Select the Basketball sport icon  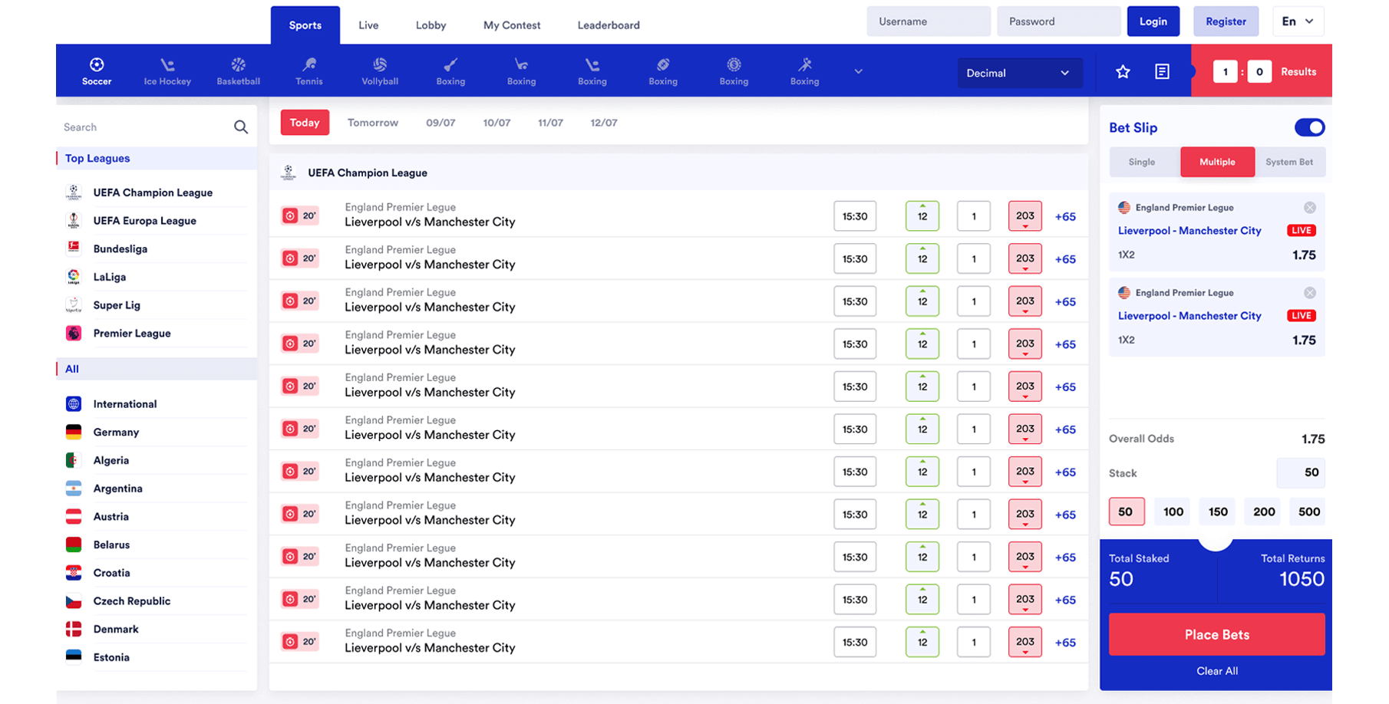pyautogui.click(x=237, y=70)
